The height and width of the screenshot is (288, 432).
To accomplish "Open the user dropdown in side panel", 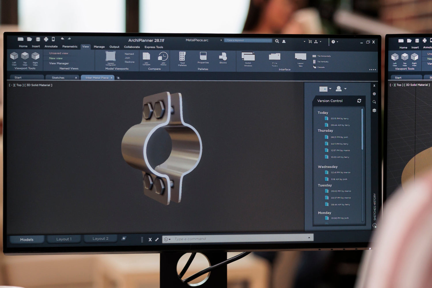I will tap(341, 89).
